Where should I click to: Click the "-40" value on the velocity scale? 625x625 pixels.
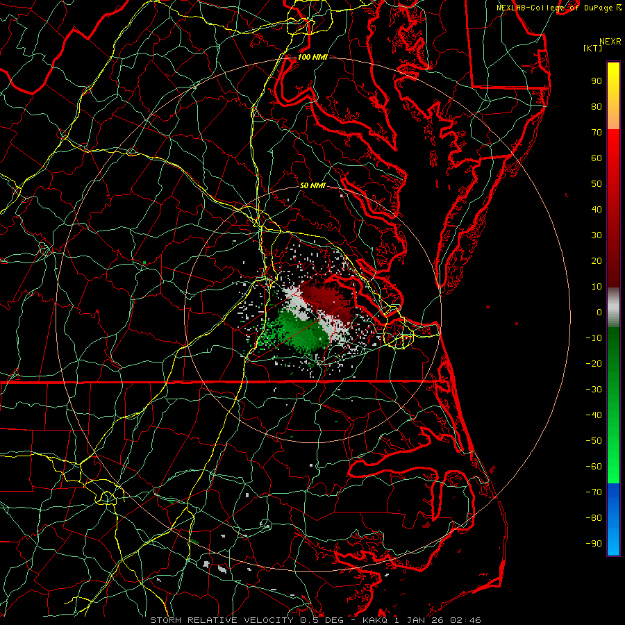coord(594,415)
